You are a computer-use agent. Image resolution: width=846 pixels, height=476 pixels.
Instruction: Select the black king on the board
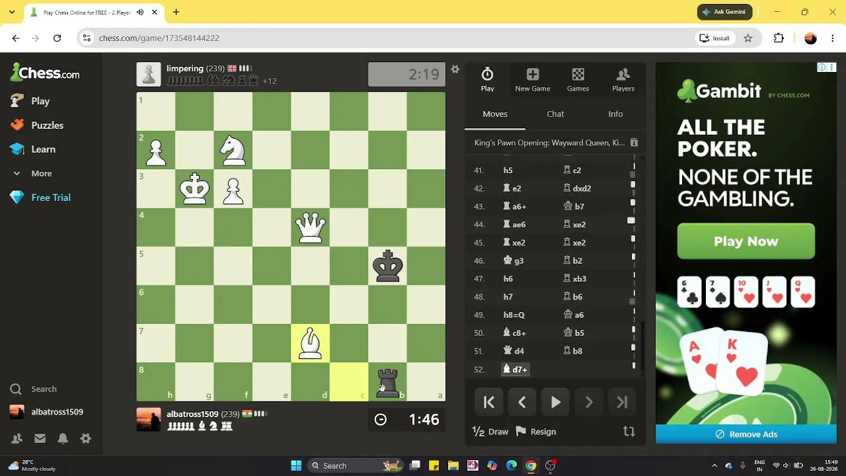tap(388, 266)
